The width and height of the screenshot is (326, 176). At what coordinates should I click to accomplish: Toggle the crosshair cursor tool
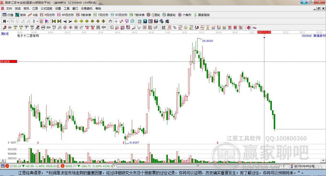coord(116,21)
